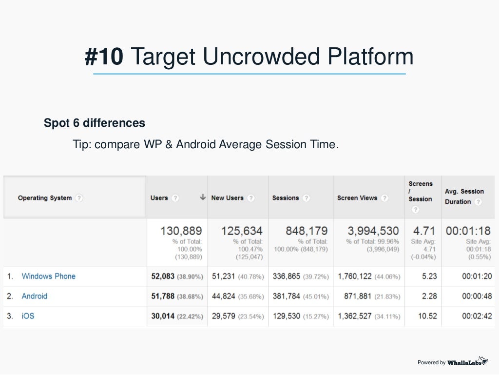The width and height of the screenshot is (499, 375).
Task: Sort by New Users column header
Action: tap(227, 198)
